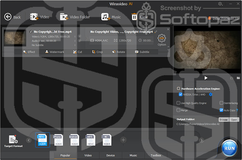Select the iPhone H264 format preset
242x160 pixels.
(x=59, y=140)
